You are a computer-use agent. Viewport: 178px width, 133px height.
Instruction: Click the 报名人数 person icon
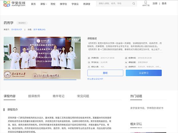pos(89,67)
